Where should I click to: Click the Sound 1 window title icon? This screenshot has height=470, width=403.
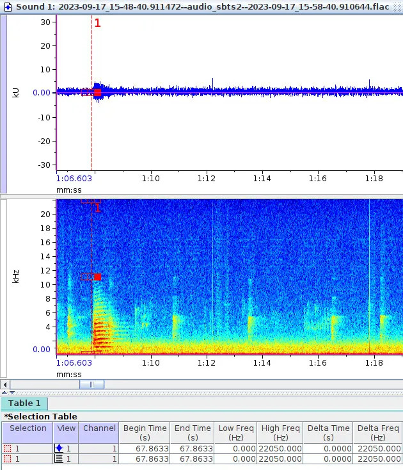pyautogui.click(x=8, y=6)
